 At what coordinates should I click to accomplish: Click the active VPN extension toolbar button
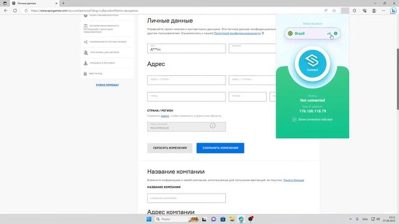[345, 11]
